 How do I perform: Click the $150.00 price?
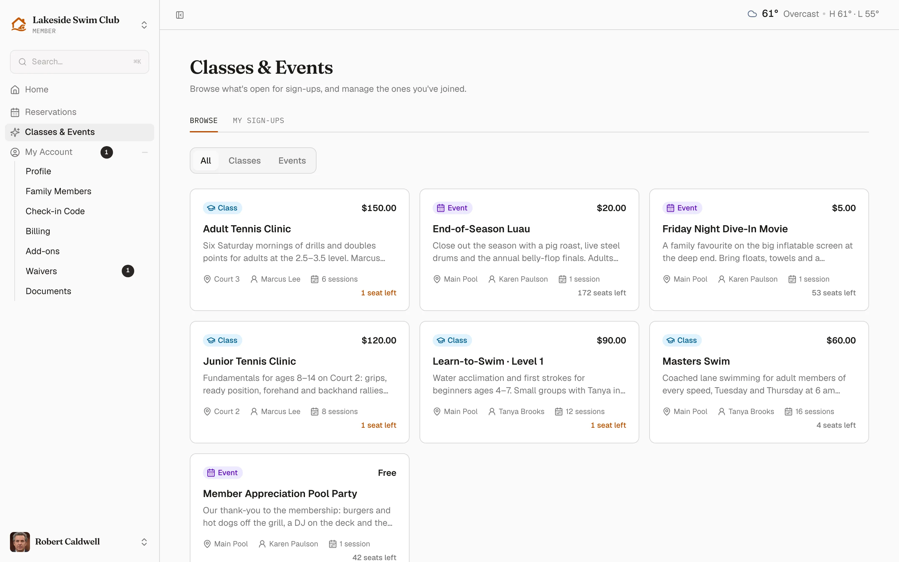[x=379, y=208]
